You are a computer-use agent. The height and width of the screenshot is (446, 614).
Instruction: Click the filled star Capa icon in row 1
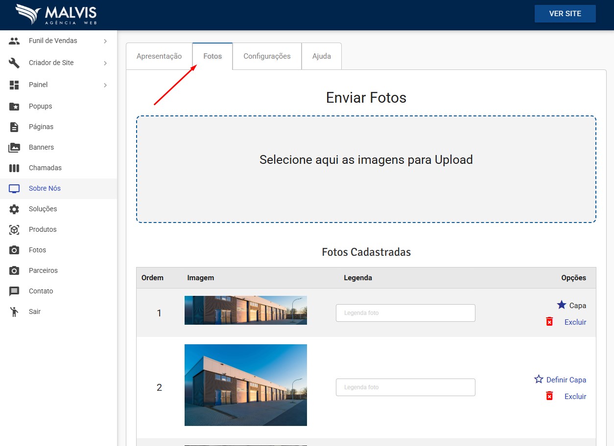[562, 305]
